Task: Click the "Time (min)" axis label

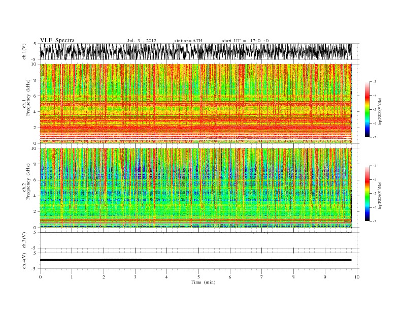Action: click(203, 282)
